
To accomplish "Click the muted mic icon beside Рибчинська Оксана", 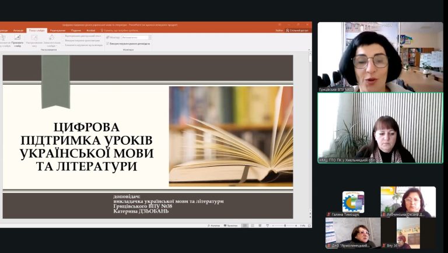I will tap(384, 214).
